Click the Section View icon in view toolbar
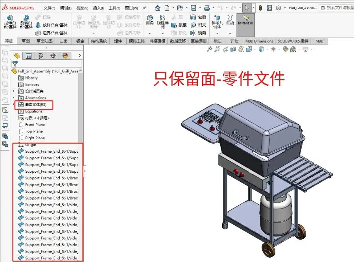The width and height of the screenshot is (354, 262). [233, 49]
